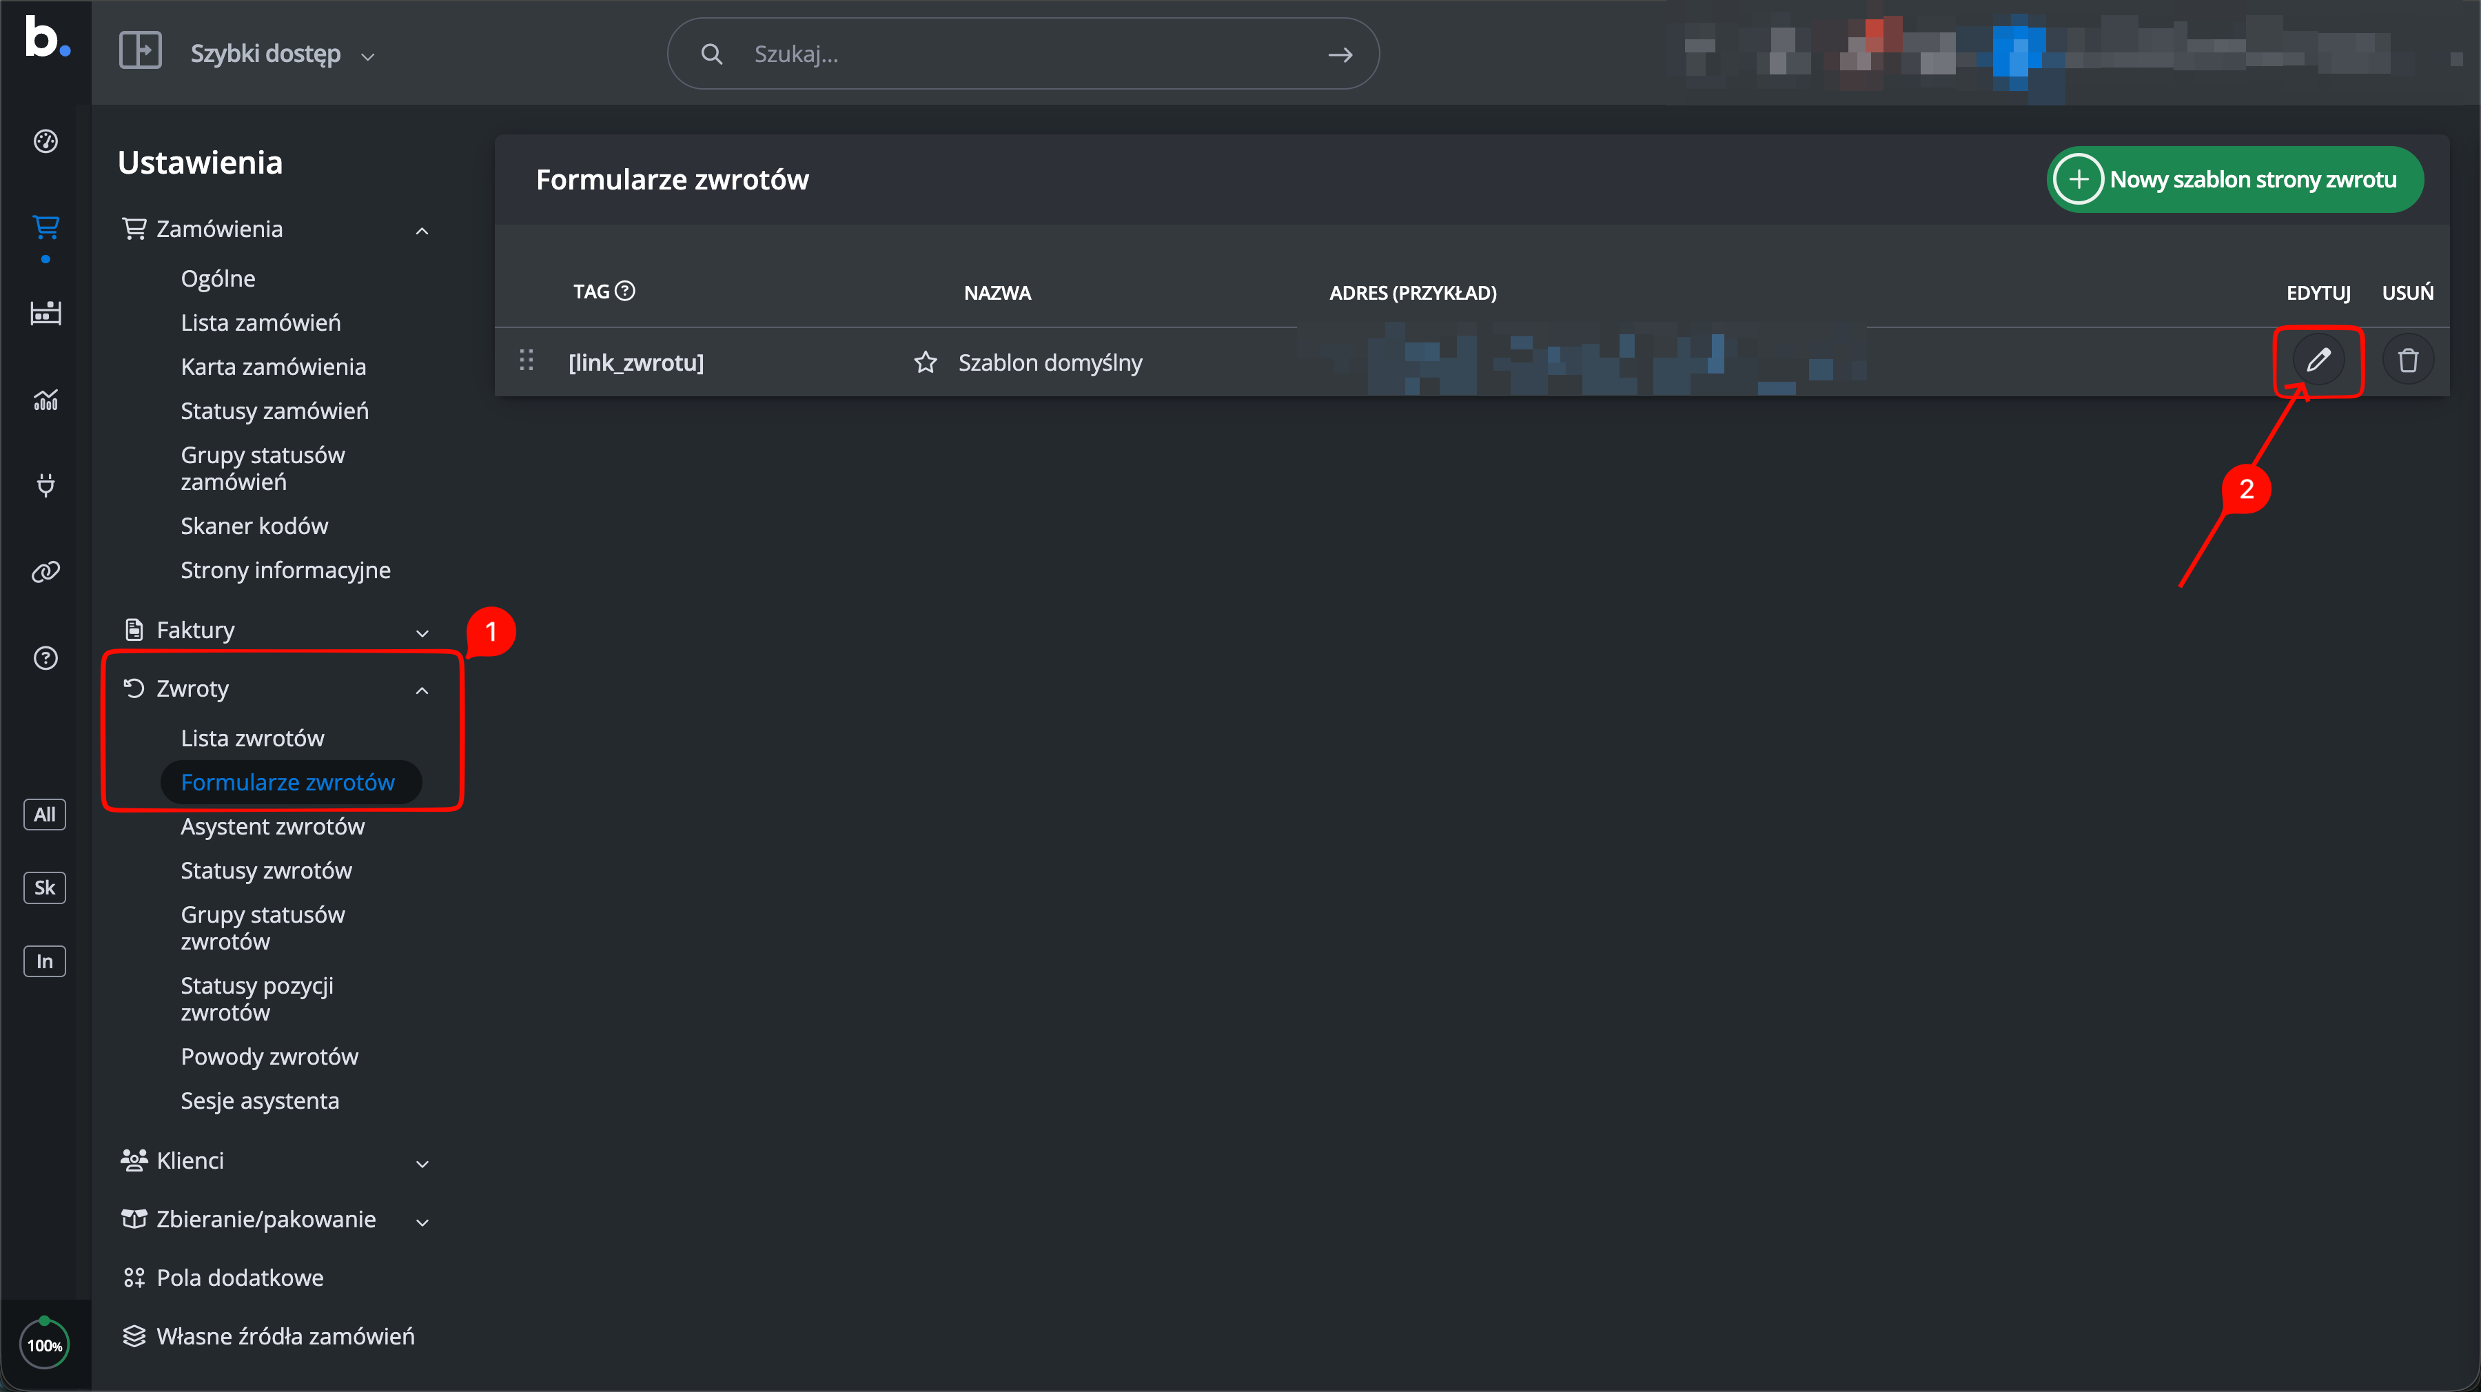Edit the Szablon domyślny template pencil icon
This screenshot has height=1392, width=2481.
tap(2318, 360)
